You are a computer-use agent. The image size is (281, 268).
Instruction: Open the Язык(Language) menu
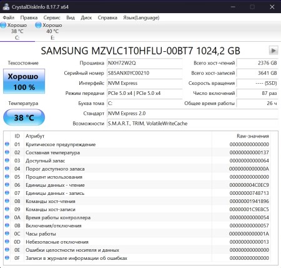tap(141, 17)
